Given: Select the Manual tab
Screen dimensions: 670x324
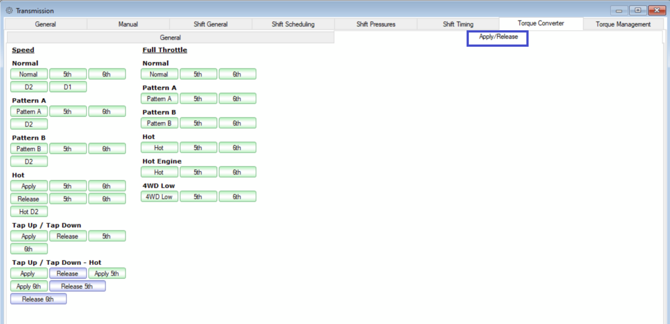Looking at the screenshot, I should pyautogui.click(x=128, y=24).
